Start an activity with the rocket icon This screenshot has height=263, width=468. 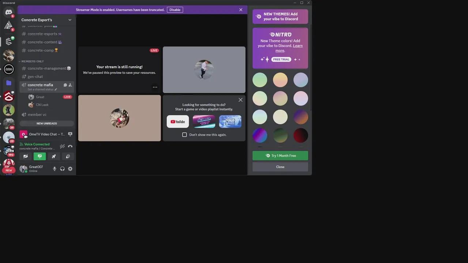[54, 156]
